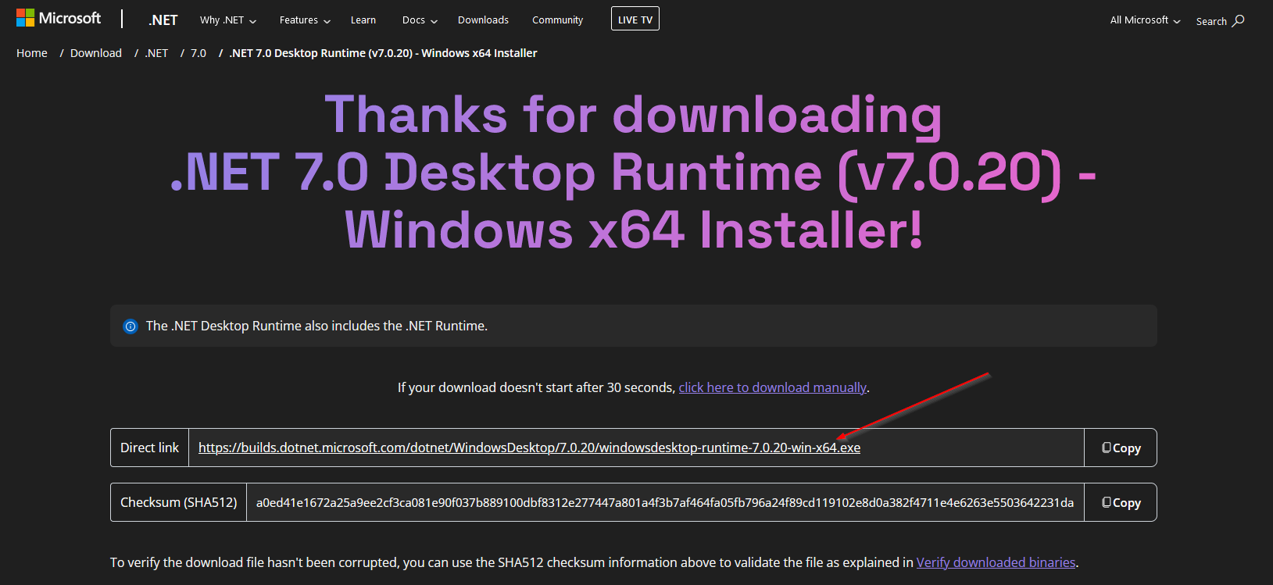The width and height of the screenshot is (1273, 585).
Task: Click the SHA512 checksum value text
Action: (665, 502)
